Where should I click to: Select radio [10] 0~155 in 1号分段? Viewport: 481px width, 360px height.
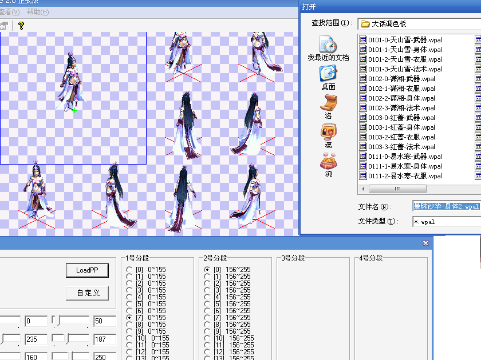(129, 338)
